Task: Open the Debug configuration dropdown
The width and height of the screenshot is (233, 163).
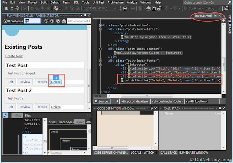Action: pos(219,9)
